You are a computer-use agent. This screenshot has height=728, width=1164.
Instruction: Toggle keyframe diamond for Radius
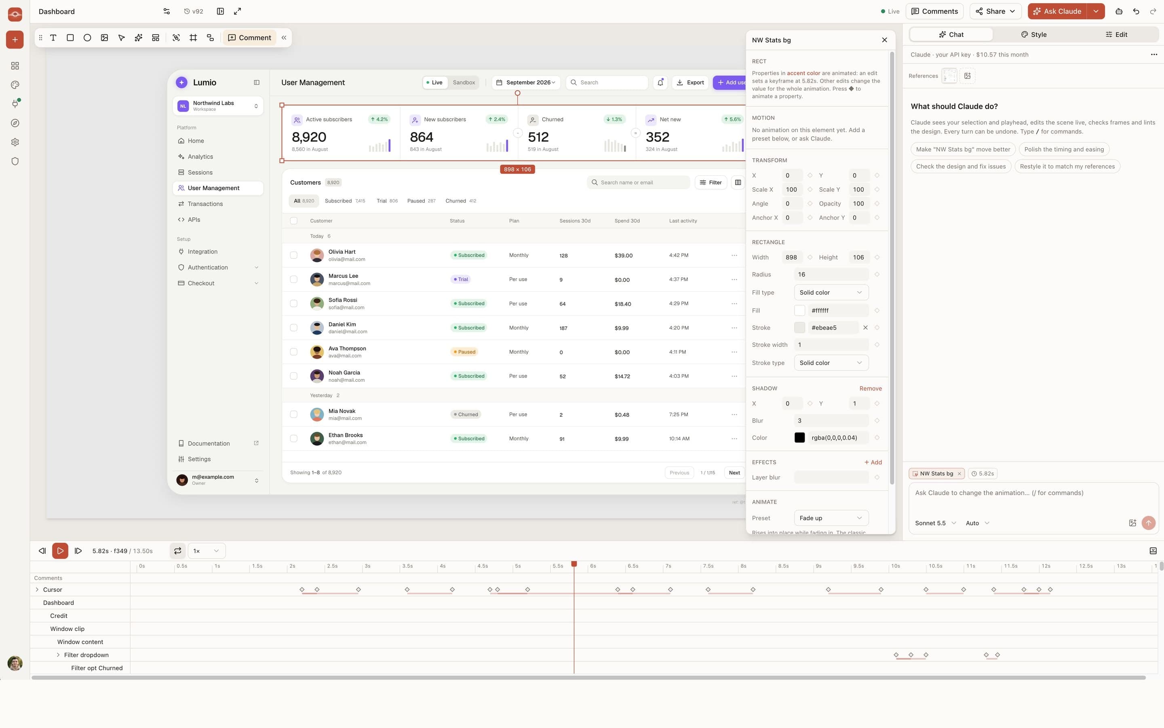coord(877,275)
